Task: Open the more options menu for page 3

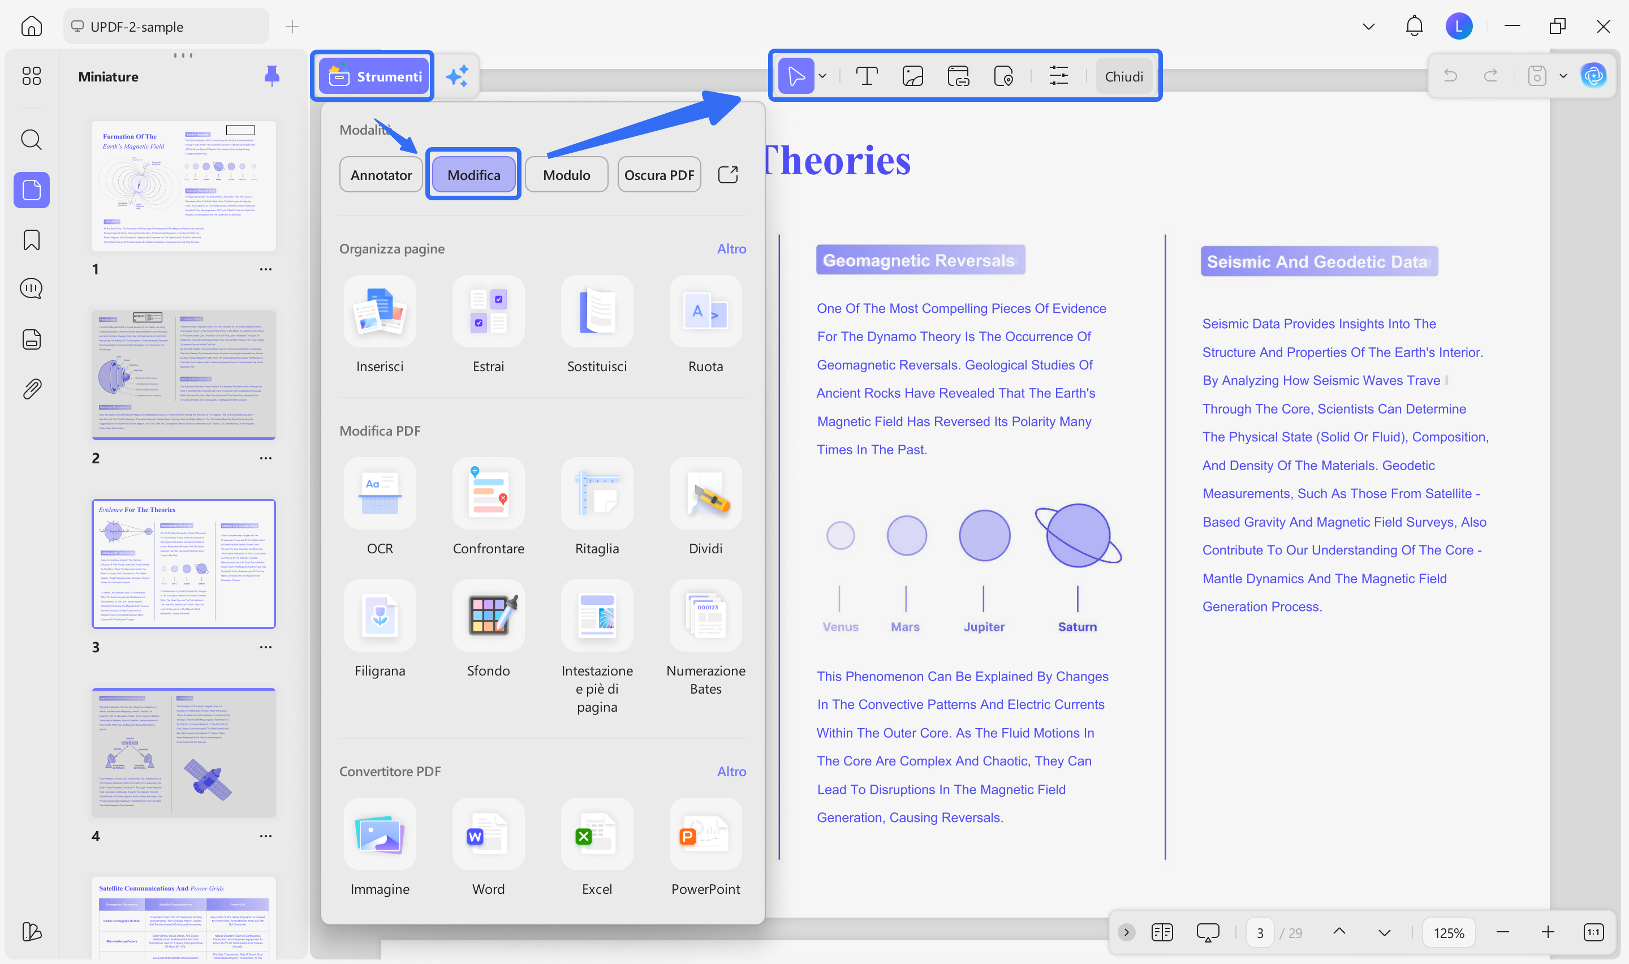Action: [x=265, y=647]
